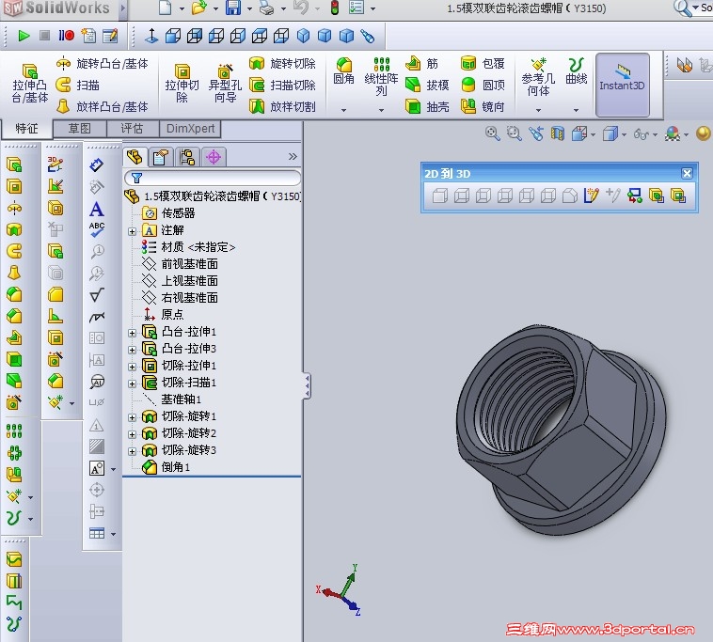Toggle Instant3D mode
The width and height of the screenshot is (713, 642).
point(622,85)
